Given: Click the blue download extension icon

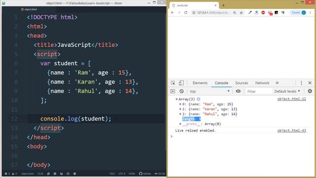Looking at the screenshot, I should [256, 12].
